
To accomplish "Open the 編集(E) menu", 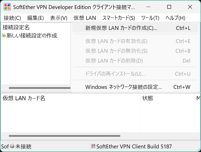I will (x=35, y=18).
